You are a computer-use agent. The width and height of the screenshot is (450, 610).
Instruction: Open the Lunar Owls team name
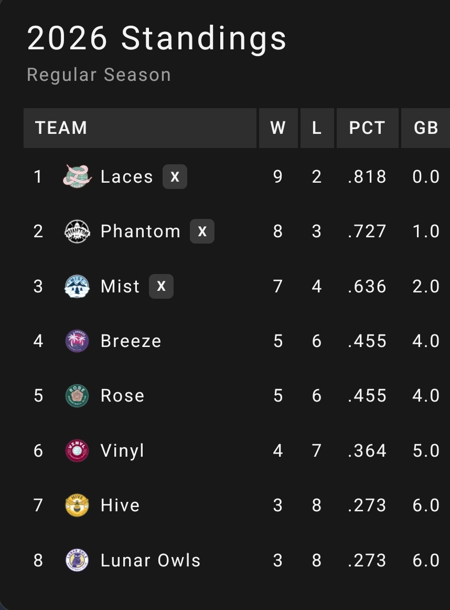(x=151, y=560)
